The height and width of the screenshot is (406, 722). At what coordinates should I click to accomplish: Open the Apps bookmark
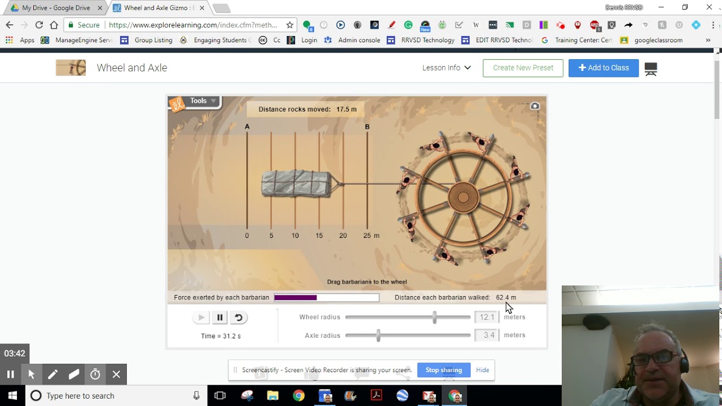20,40
